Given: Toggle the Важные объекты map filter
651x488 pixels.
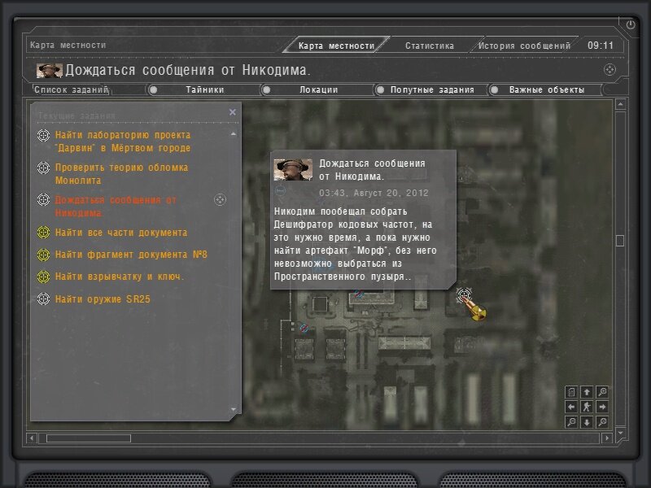Looking at the screenshot, I should (546, 89).
